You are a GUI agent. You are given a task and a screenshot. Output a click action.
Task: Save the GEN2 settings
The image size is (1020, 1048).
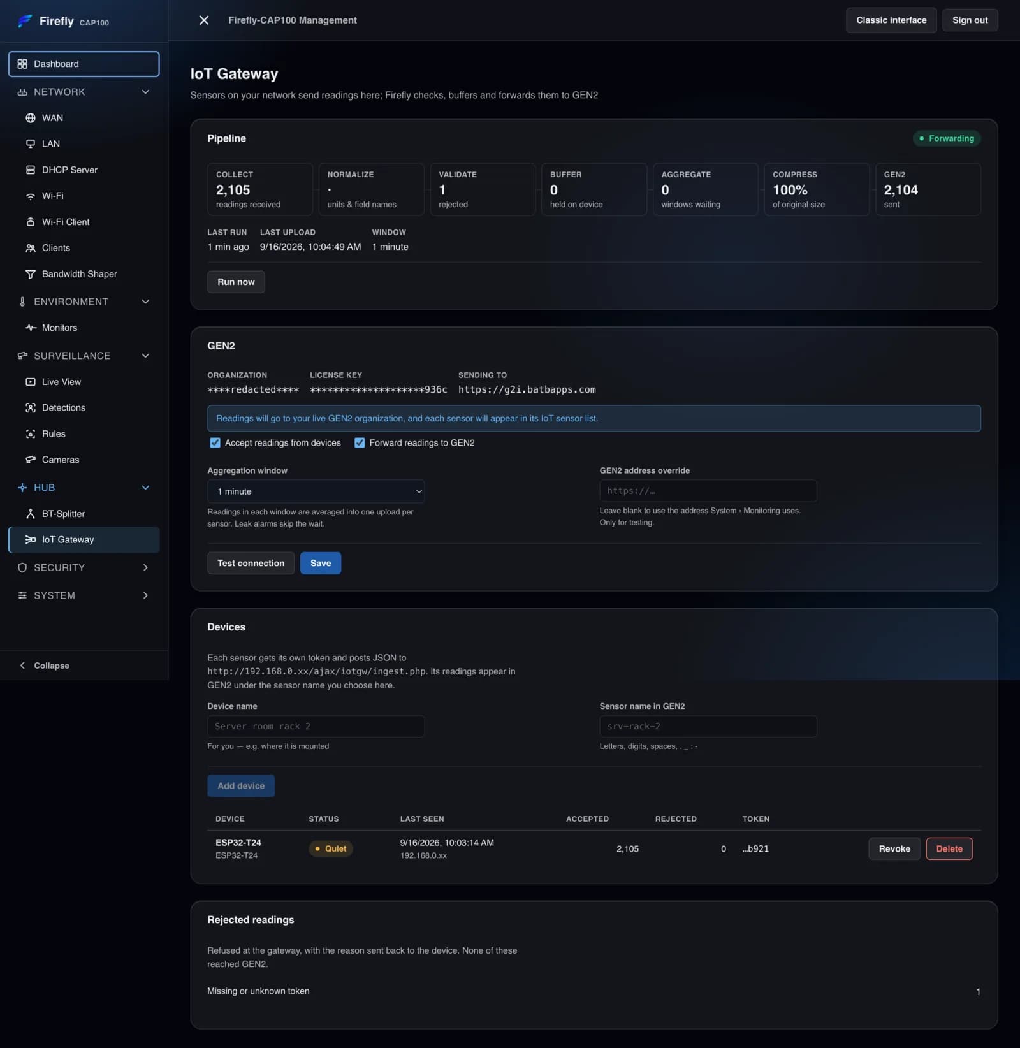point(321,563)
